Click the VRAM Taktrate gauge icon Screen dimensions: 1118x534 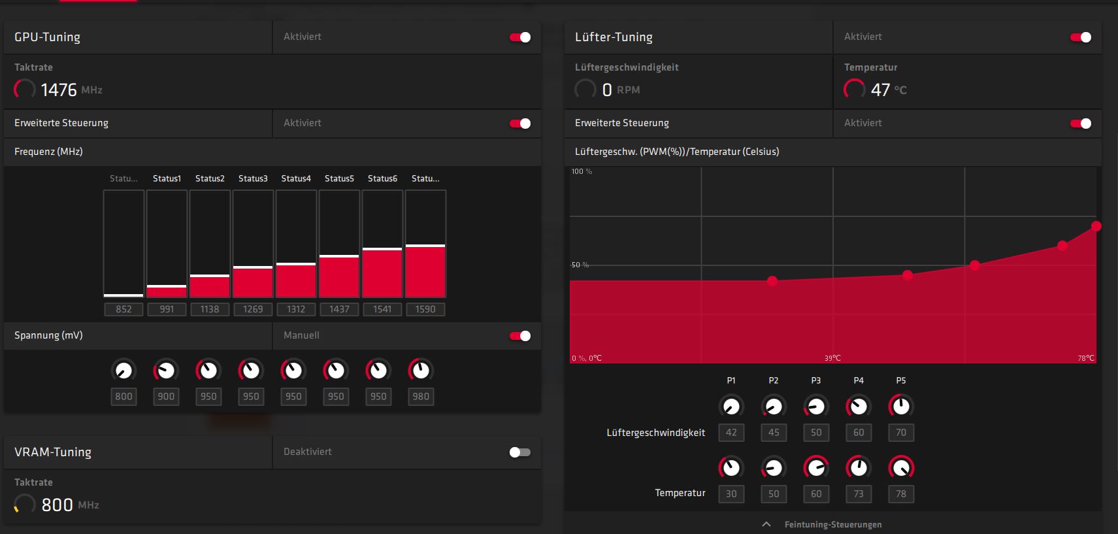pyautogui.click(x=25, y=504)
